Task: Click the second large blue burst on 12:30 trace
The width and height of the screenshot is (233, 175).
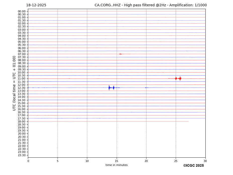Action: pyautogui.click(x=114, y=87)
